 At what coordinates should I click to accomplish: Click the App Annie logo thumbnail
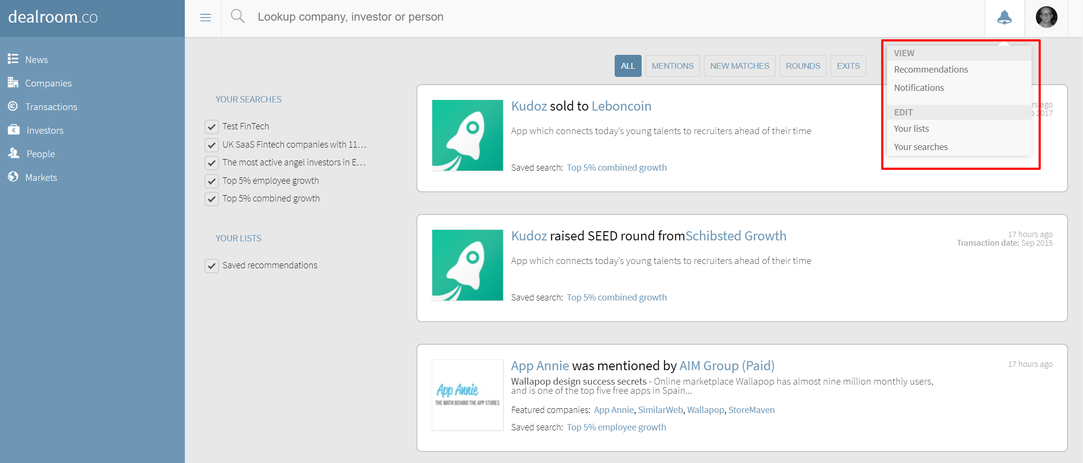467,395
